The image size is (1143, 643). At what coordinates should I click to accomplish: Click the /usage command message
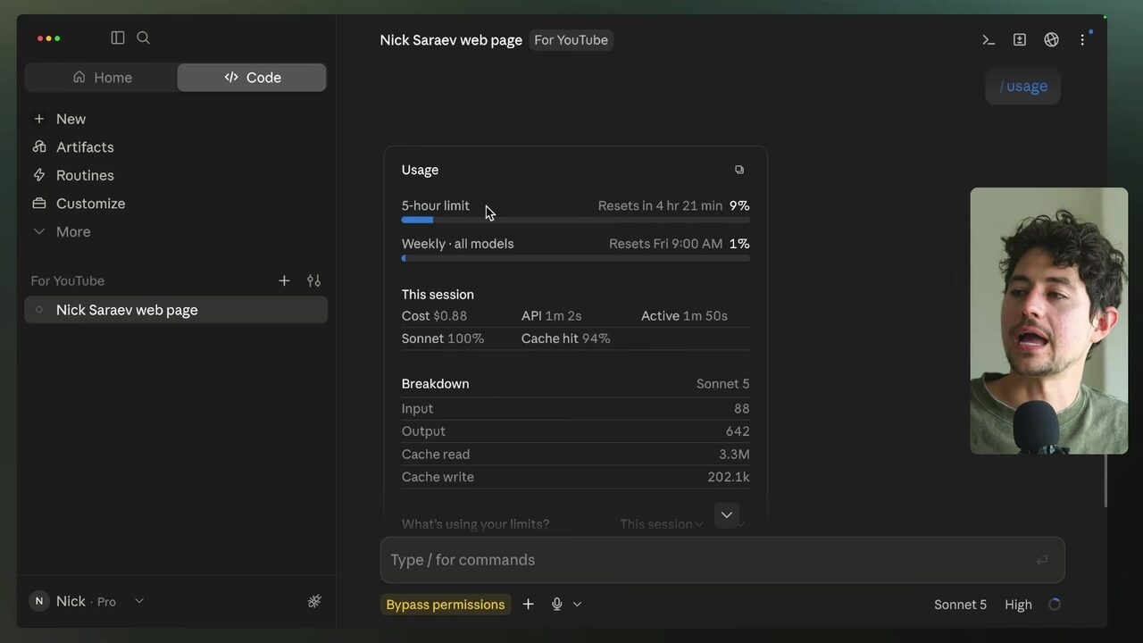pos(1022,87)
